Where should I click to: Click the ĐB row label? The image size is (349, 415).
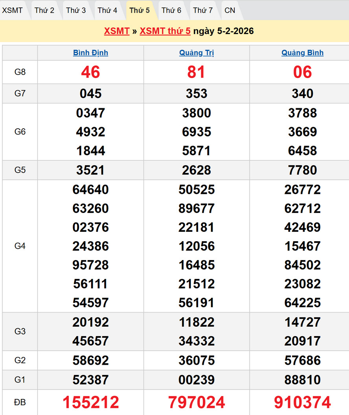pyautogui.click(x=20, y=402)
